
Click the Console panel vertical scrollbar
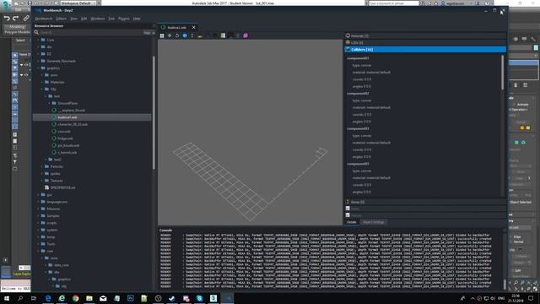tap(505, 285)
